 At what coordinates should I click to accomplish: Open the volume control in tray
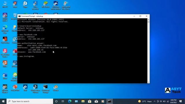(161, 101)
